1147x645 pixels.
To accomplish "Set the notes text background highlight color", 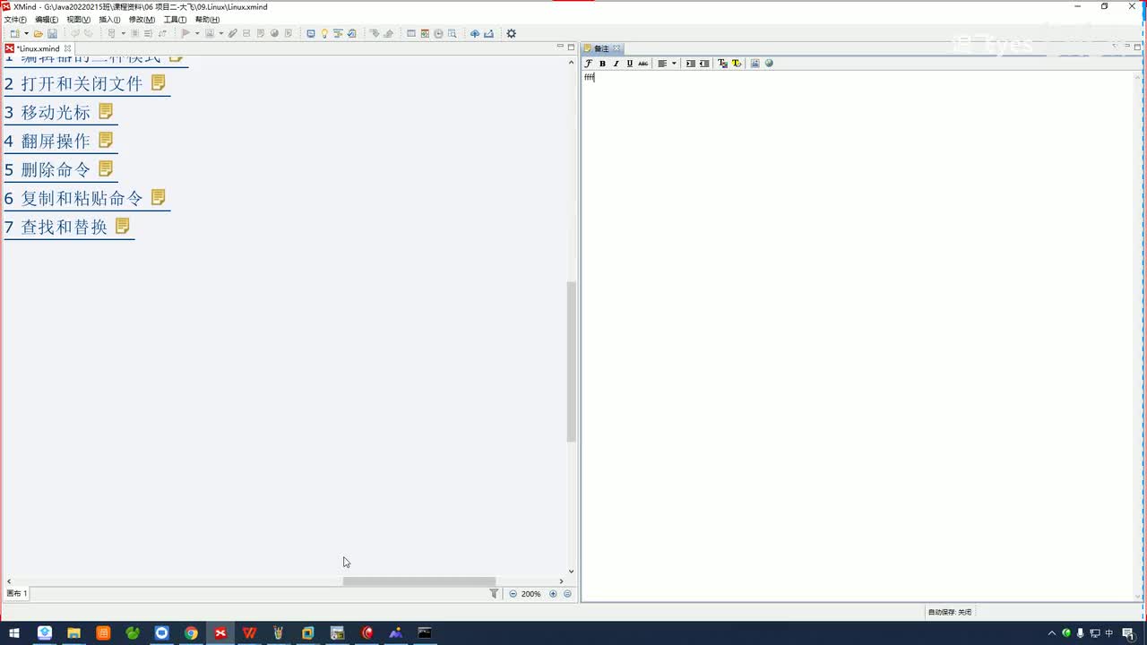I will tap(737, 64).
